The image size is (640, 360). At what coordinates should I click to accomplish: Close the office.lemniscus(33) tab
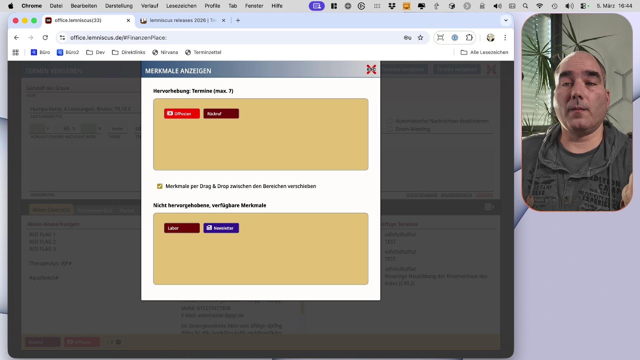point(128,20)
